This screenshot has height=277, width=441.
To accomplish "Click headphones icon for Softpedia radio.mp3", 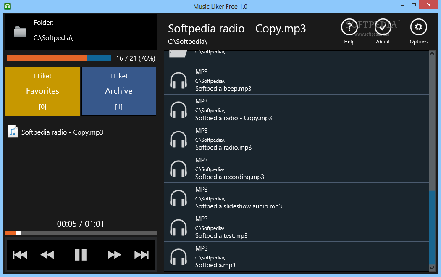I will (178, 139).
